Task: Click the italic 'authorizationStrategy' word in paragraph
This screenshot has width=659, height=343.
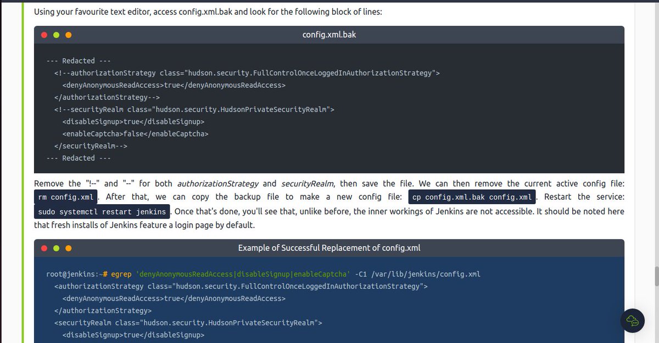Action: (217, 183)
